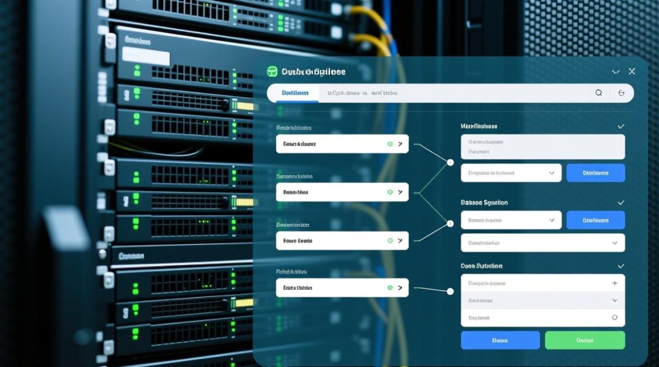
Task: Collapse the top right section using its chevron
Action: (621, 126)
